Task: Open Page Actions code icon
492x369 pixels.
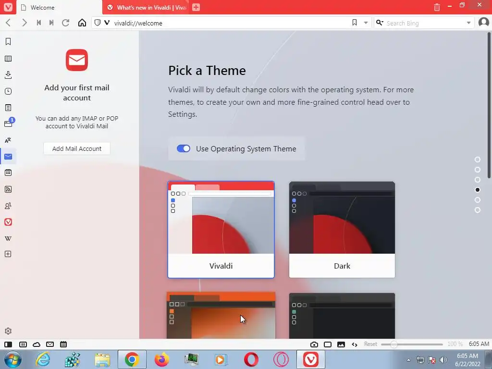Action: point(355,344)
